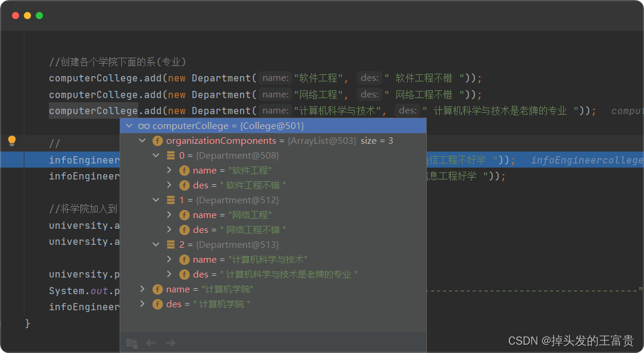The image size is (644, 353).
Task: Click the forward arrow in popup toolbar
Action: 170,343
